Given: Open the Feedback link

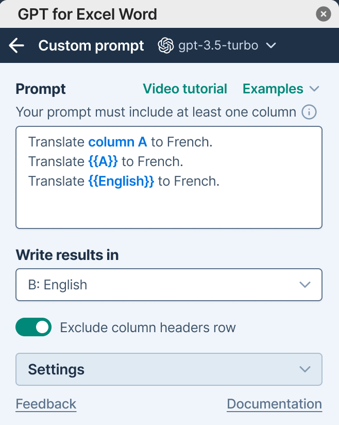Looking at the screenshot, I should [x=46, y=404].
